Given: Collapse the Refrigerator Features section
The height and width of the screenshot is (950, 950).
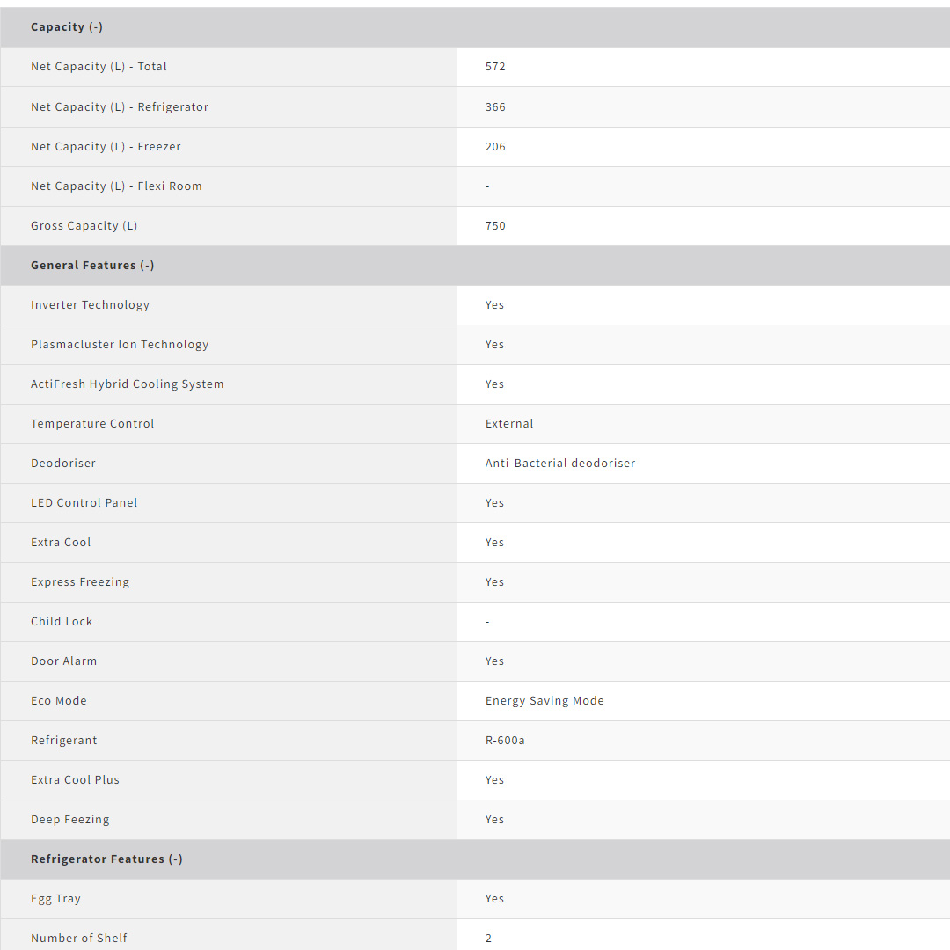Looking at the screenshot, I should coord(106,859).
